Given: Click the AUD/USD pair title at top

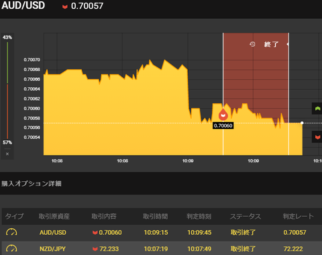Looking at the screenshot, I should pyautogui.click(x=23, y=5).
